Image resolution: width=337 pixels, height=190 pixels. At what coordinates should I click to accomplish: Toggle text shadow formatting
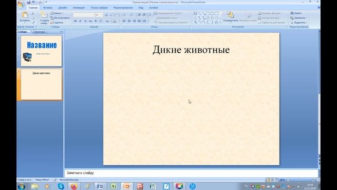[96, 21]
